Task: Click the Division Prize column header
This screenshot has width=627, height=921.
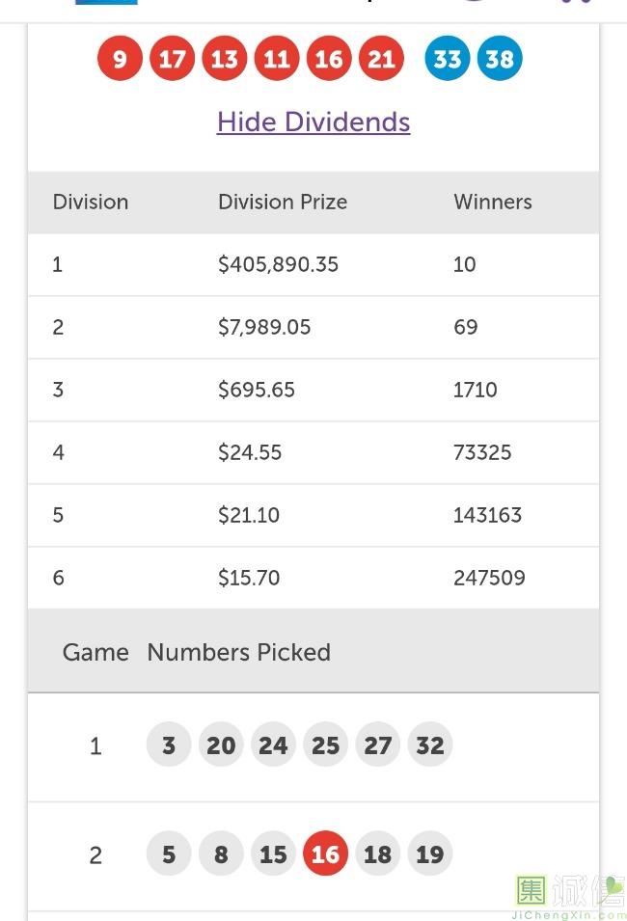Action: [283, 203]
